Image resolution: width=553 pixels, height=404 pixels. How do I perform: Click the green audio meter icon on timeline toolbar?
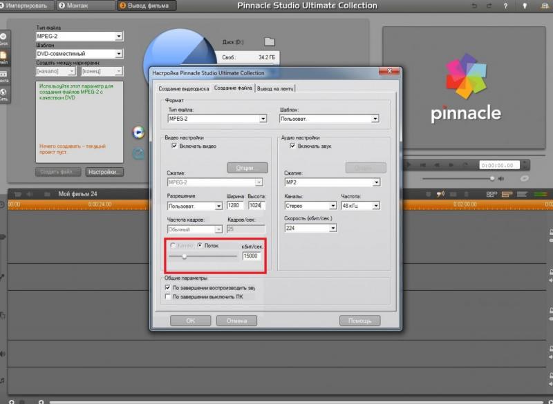tap(541, 194)
